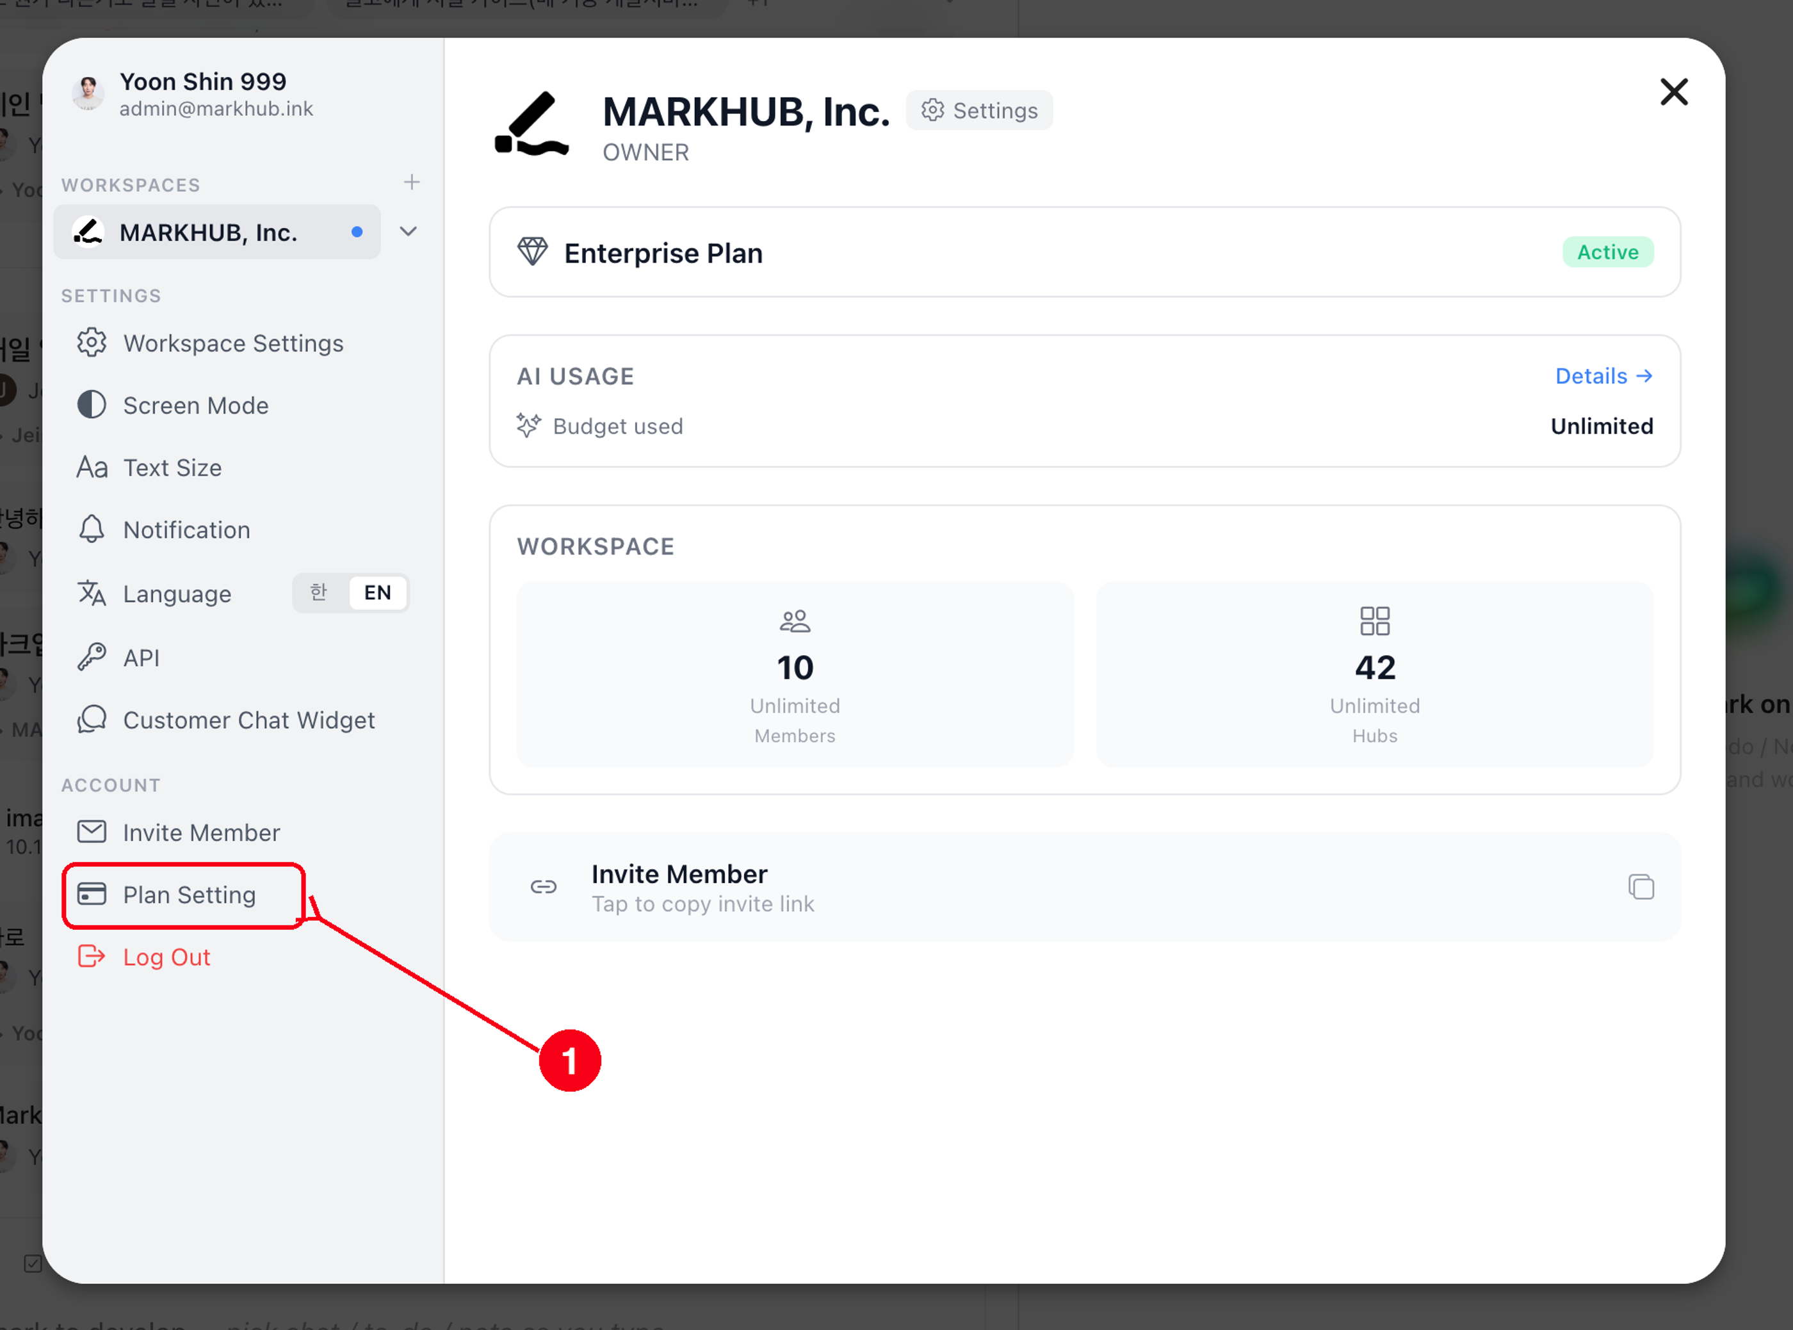This screenshot has width=1793, height=1330.
Task: Click the Aa Text Size icon
Action: (x=92, y=467)
